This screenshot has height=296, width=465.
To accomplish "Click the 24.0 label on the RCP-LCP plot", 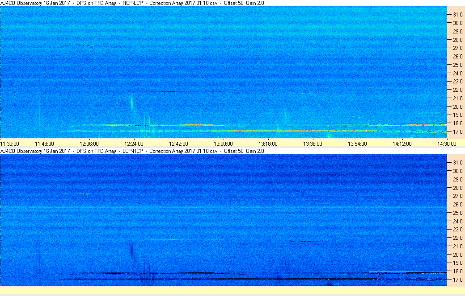I will (457, 74).
